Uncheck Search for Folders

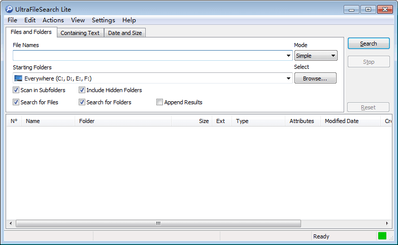point(82,102)
